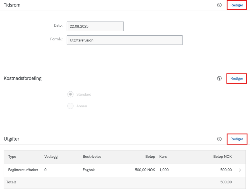Click Rediger link in Utgifter header

(x=237, y=139)
